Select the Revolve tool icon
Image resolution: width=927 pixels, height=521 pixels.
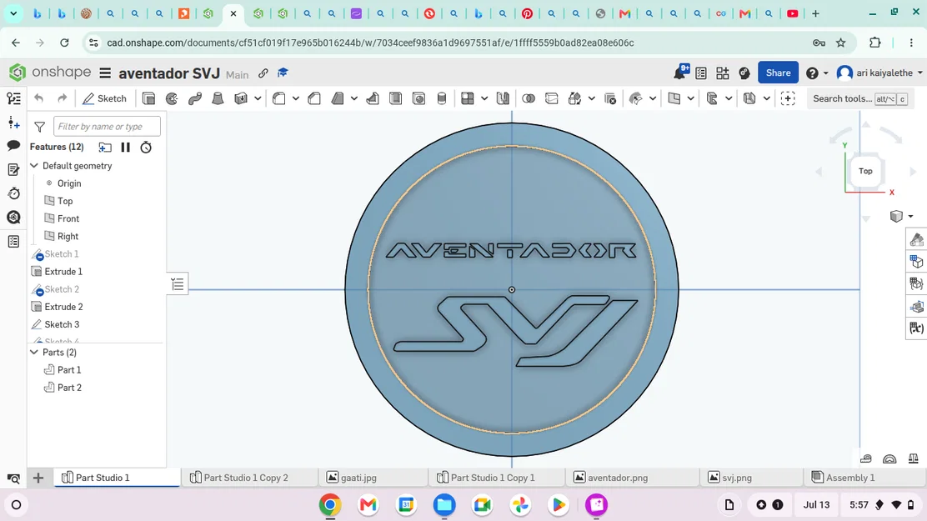172,98
